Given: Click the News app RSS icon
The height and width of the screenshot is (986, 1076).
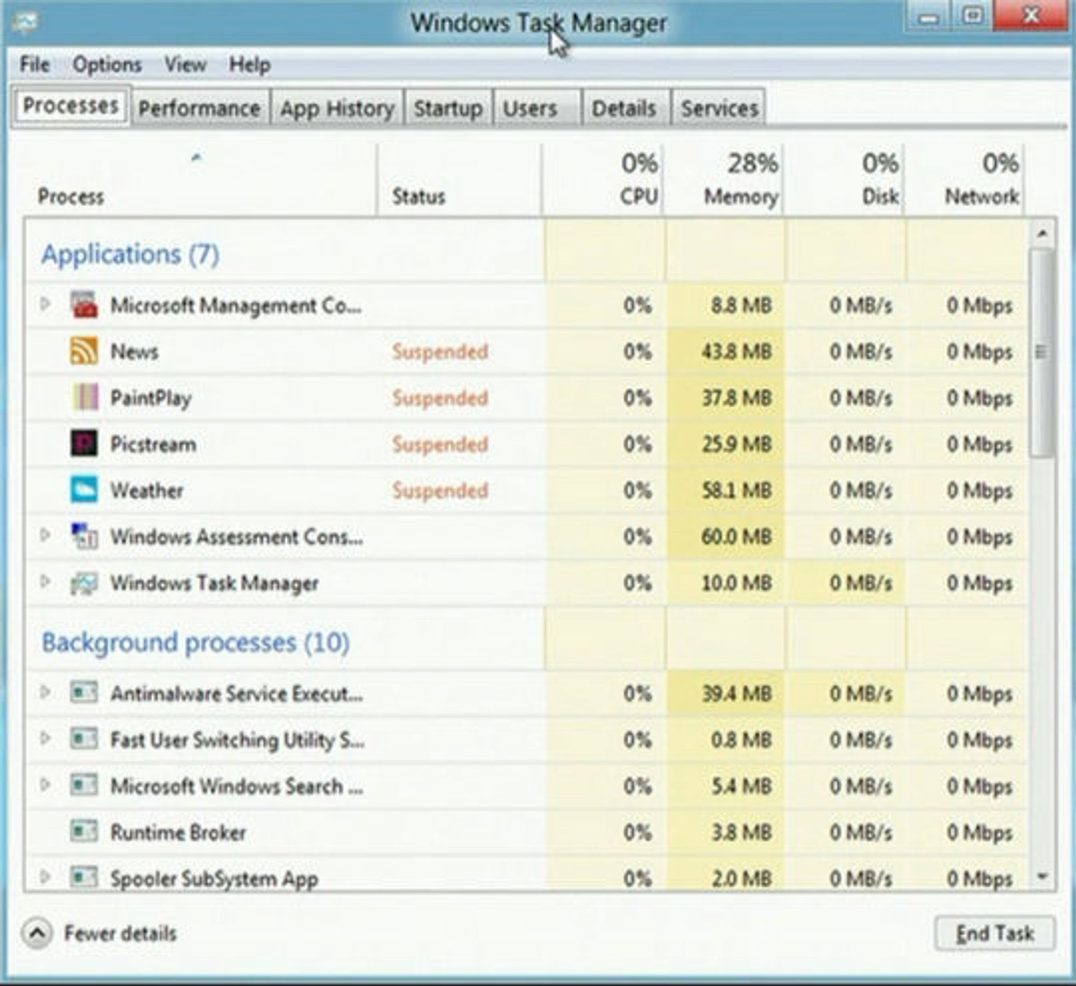Looking at the screenshot, I should click(84, 351).
